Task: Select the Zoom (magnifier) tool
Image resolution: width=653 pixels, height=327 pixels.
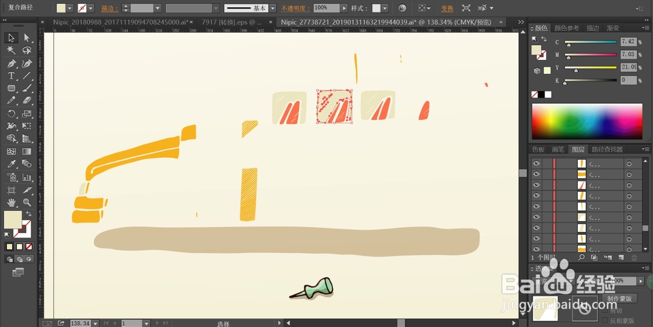Action: coord(27,202)
